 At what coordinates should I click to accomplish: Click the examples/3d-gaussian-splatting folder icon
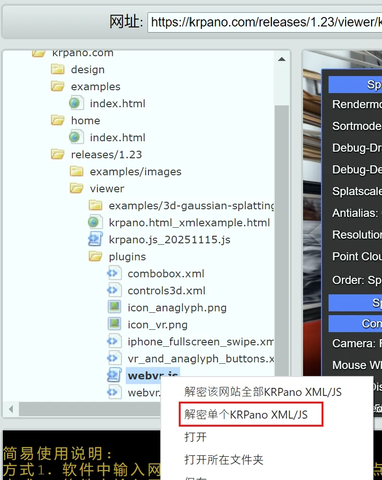95,206
